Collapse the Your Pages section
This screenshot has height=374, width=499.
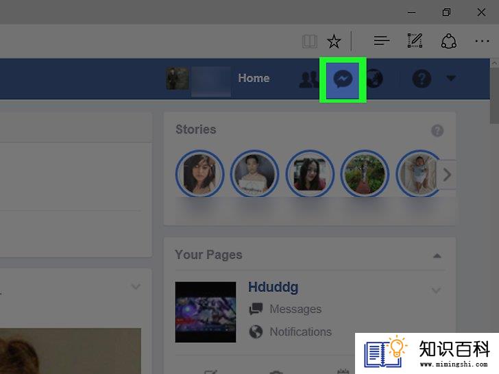(437, 255)
